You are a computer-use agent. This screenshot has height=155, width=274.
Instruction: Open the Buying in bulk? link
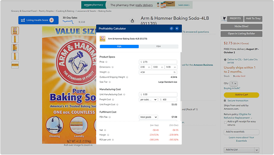click(232, 88)
